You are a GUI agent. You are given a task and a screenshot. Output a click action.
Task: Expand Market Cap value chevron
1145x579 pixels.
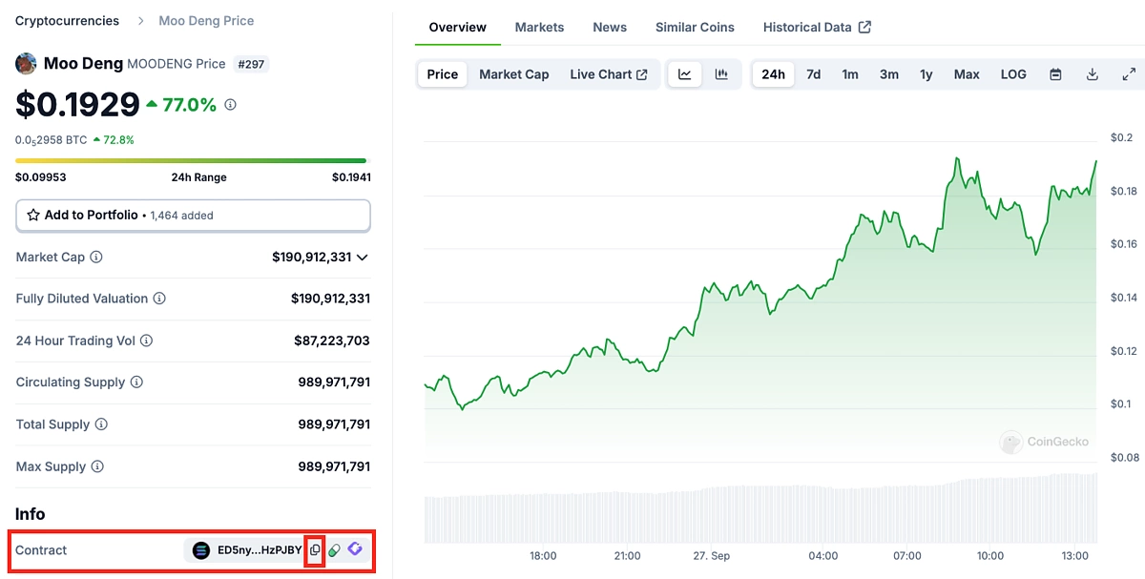pos(362,258)
